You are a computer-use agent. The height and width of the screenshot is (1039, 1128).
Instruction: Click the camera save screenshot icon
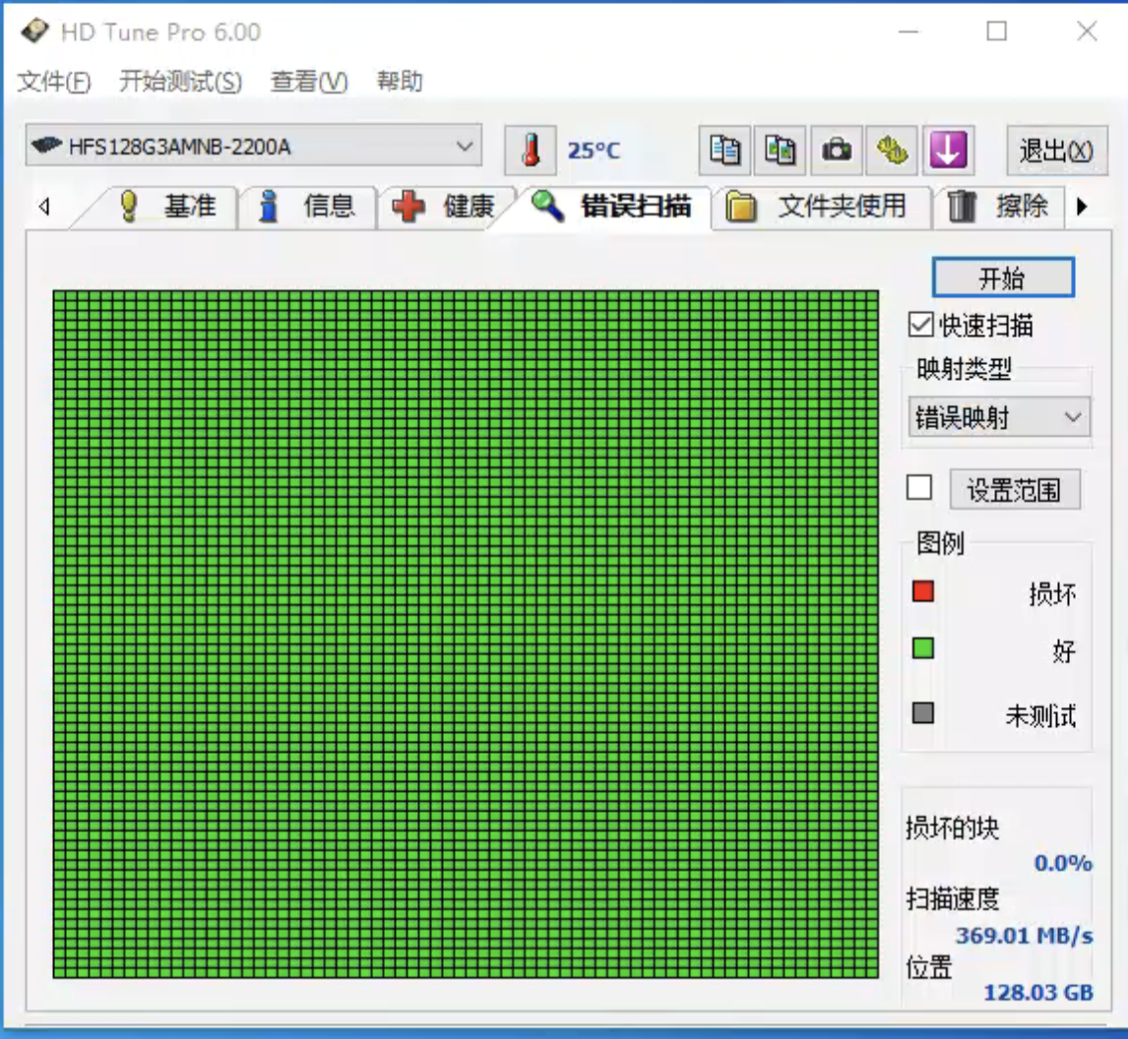pos(836,151)
